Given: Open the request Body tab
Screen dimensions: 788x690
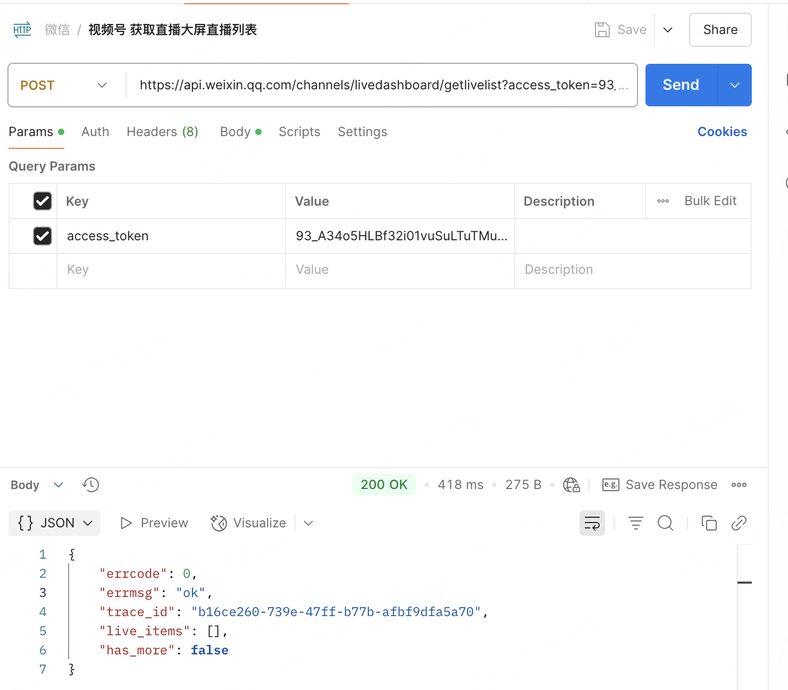Looking at the screenshot, I should [241, 132].
